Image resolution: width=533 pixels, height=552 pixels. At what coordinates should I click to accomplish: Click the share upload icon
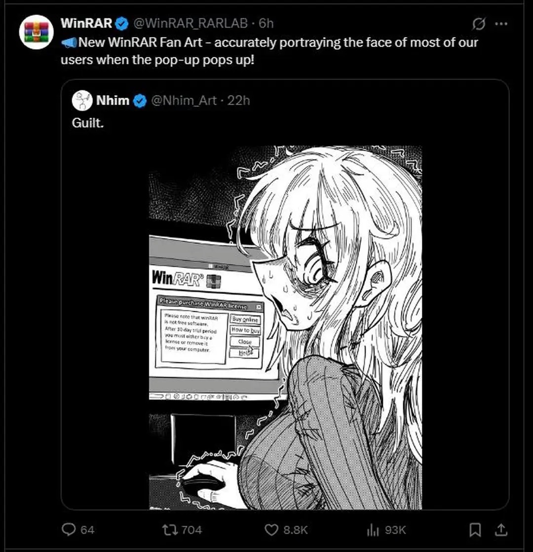tap(500, 529)
